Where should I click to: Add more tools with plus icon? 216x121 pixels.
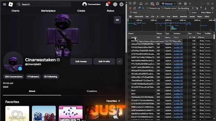tap(190, 4)
